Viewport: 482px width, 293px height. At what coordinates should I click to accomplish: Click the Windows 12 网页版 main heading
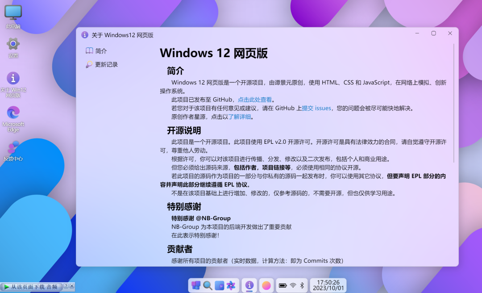[214, 53]
